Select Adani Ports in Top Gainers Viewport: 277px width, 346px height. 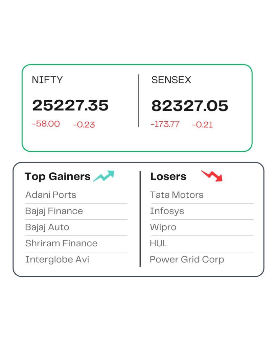pyautogui.click(x=51, y=195)
